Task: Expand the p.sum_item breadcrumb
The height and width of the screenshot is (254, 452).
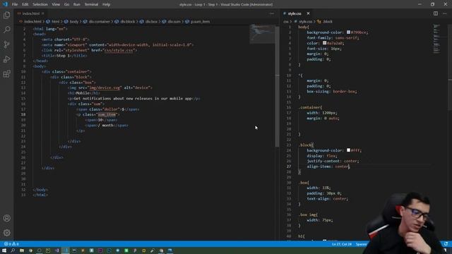Action: point(200,21)
